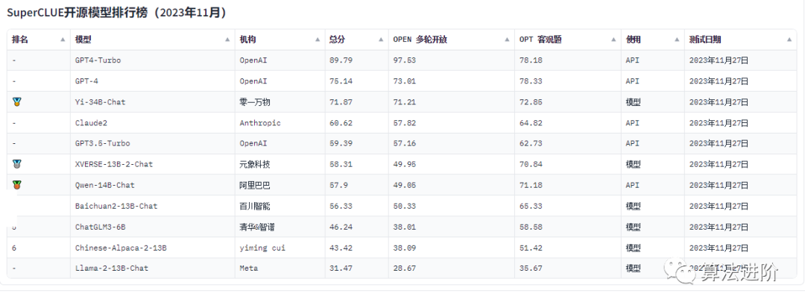Click OPEN score 73.01
The height and width of the screenshot is (308, 805).
[x=405, y=81]
